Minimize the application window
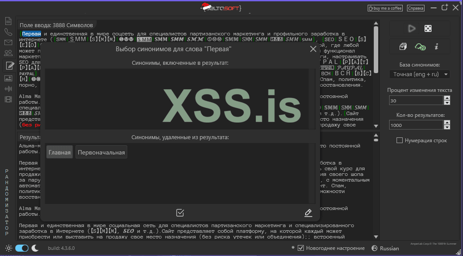This screenshot has height=256, width=463. pyautogui.click(x=433, y=8)
